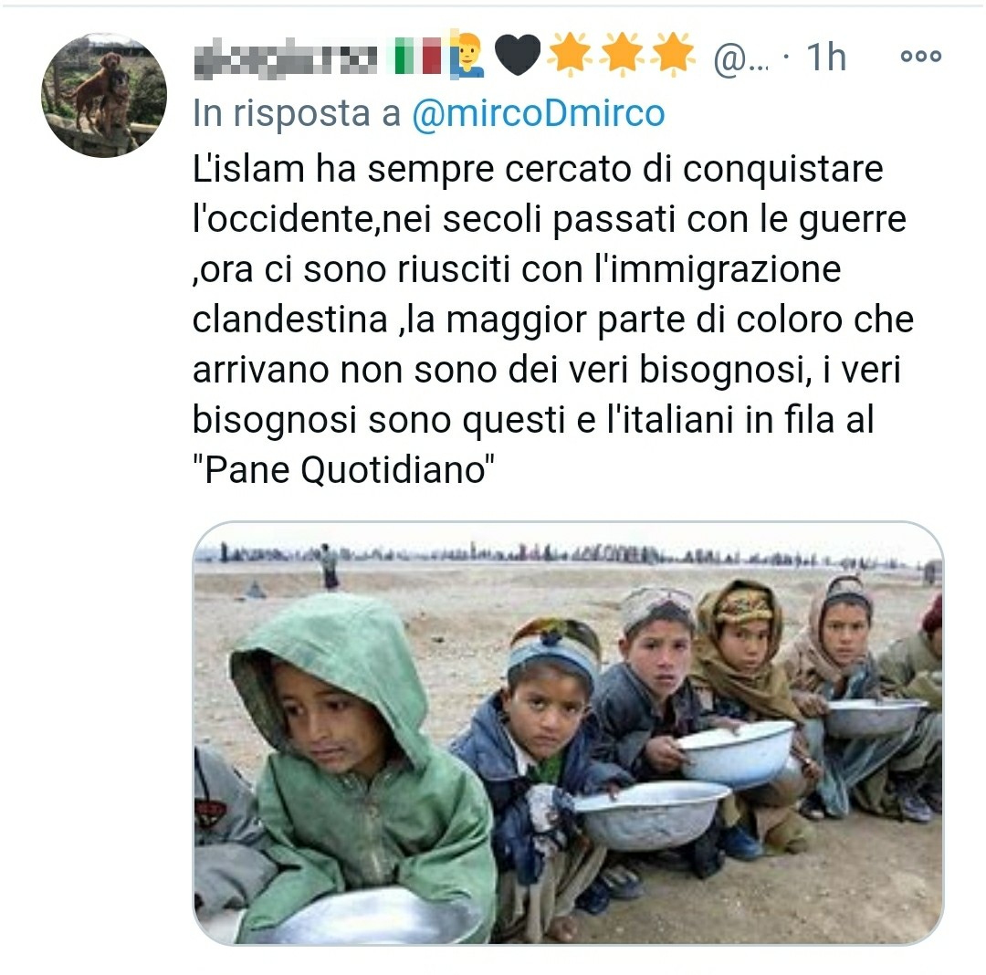The image size is (986, 975).
Task: Open the attached photo of children
Action: pos(568,732)
